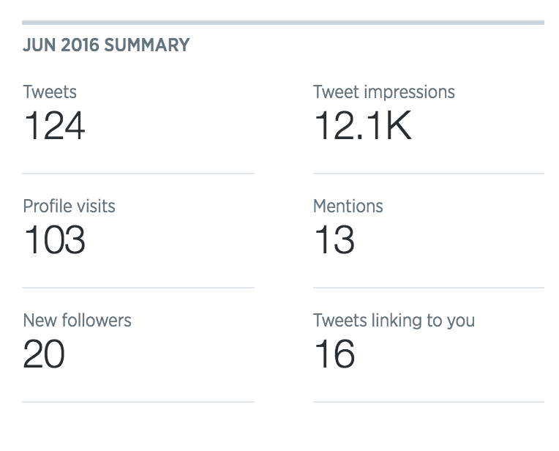Image resolution: width=559 pixels, height=451 pixels.
Task: Click the 13 mentions count
Action: [x=334, y=239]
